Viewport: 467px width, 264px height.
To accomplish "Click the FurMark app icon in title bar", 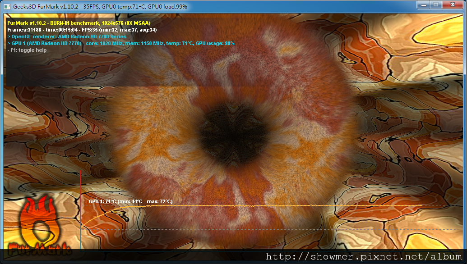I will pos(7,6).
